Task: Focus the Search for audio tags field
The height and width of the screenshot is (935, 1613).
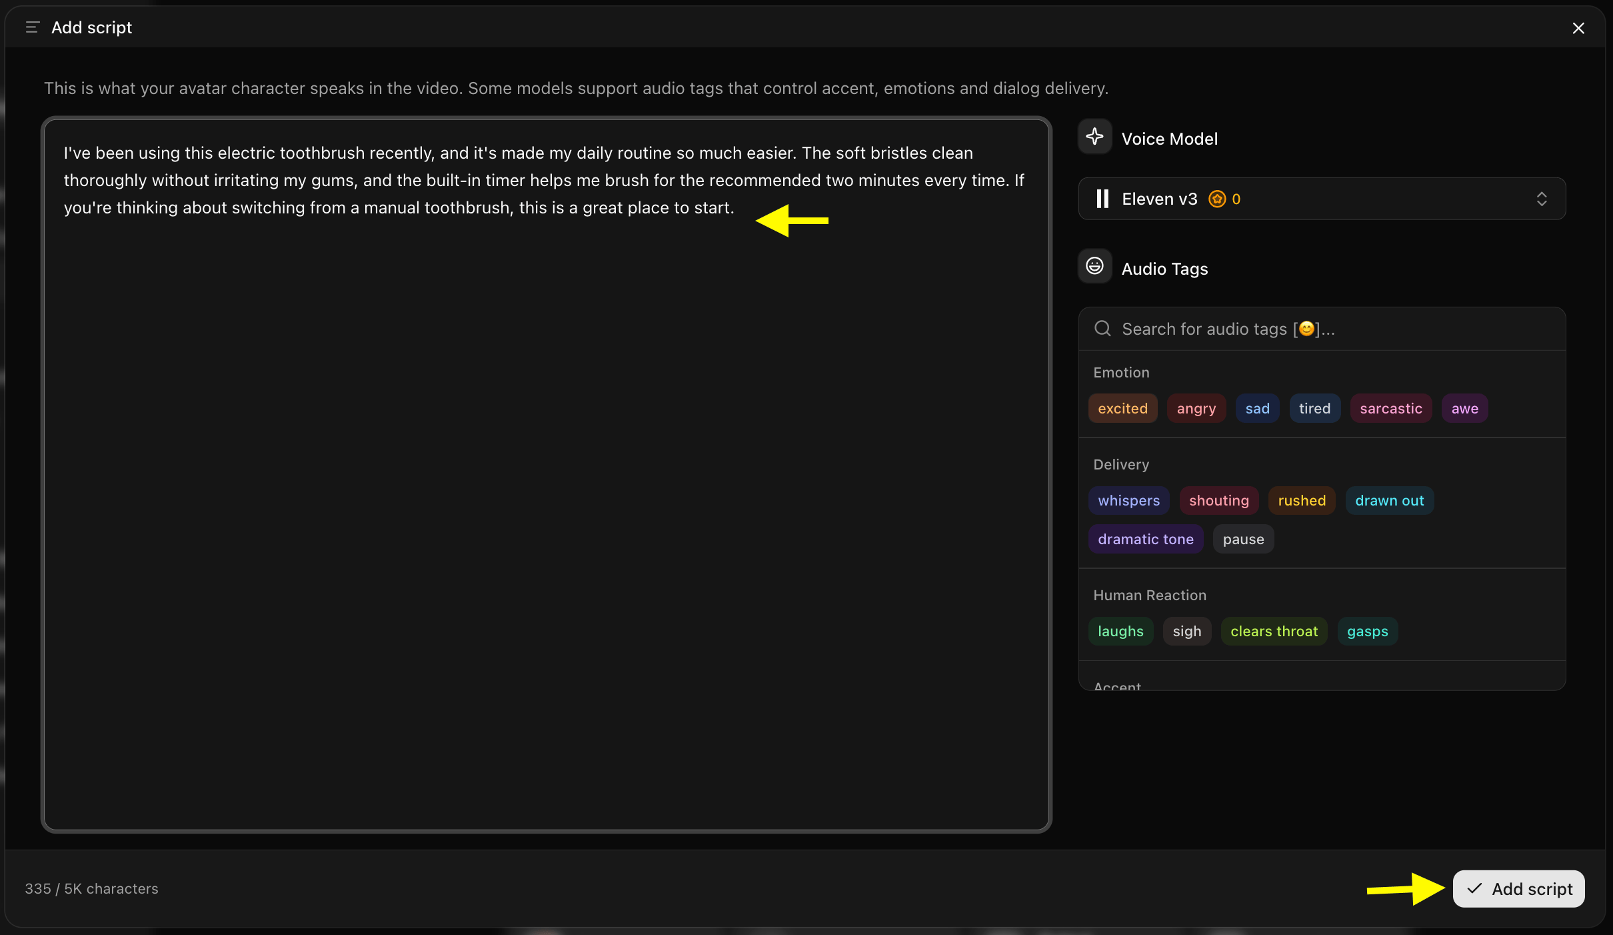Action: coord(1322,329)
